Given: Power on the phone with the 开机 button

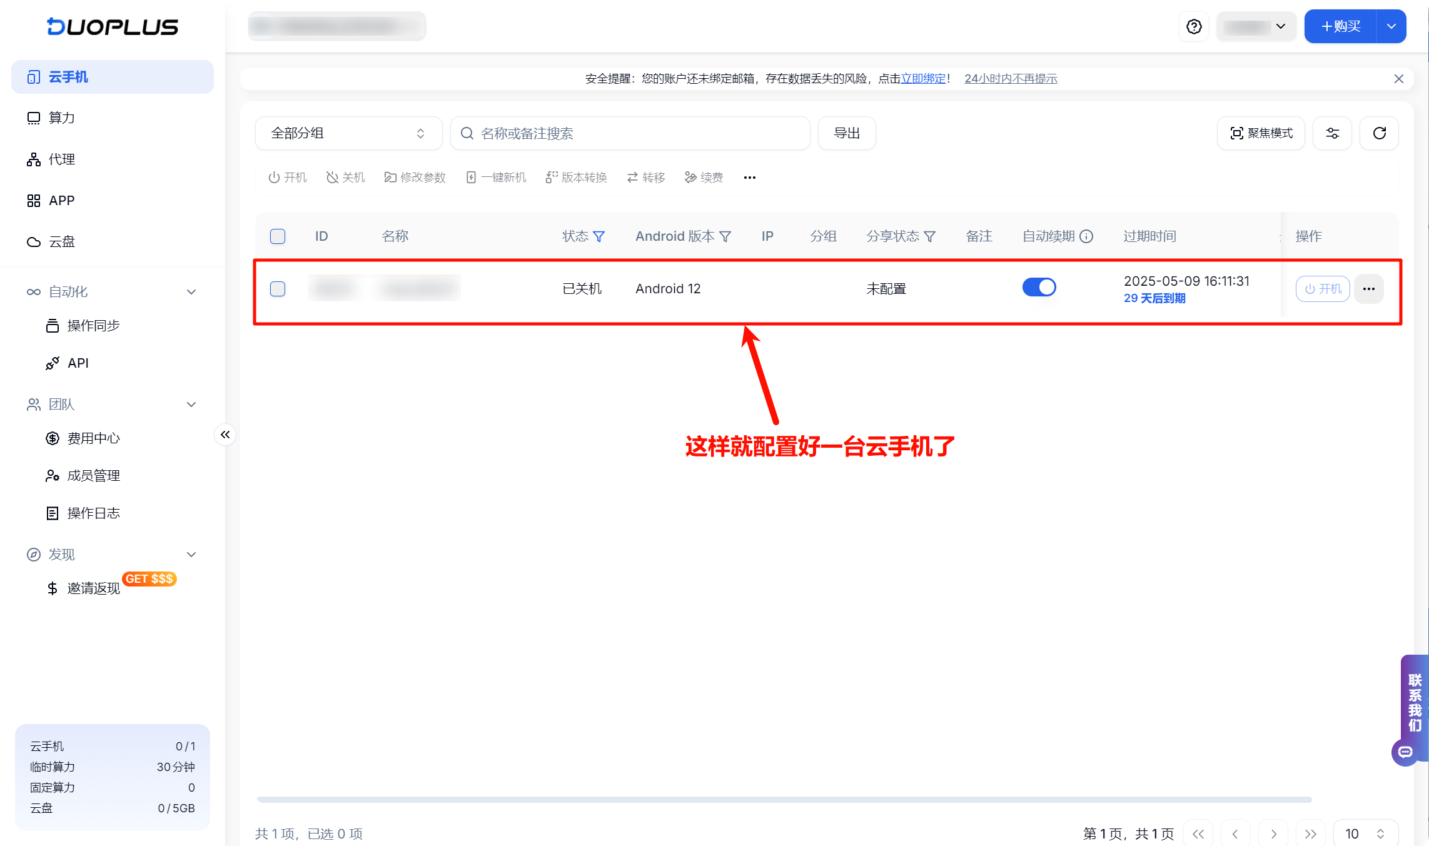Looking at the screenshot, I should click(x=1322, y=289).
